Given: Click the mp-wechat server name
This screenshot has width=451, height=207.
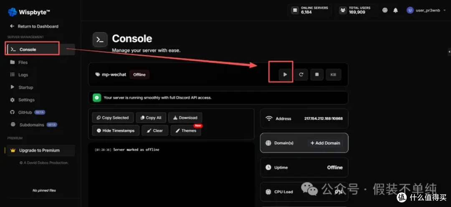Looking at the screenshot, I should (x=114, y=75).
